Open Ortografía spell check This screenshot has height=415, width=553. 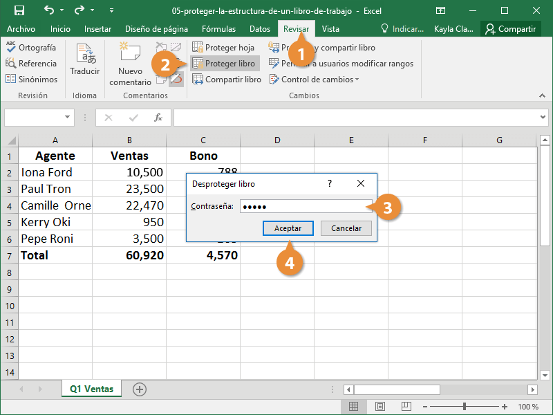click(x=31, y=48)
